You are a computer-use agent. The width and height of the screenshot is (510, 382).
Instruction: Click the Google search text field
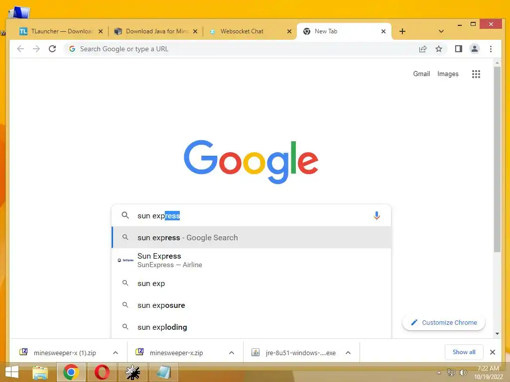[252, 216]
